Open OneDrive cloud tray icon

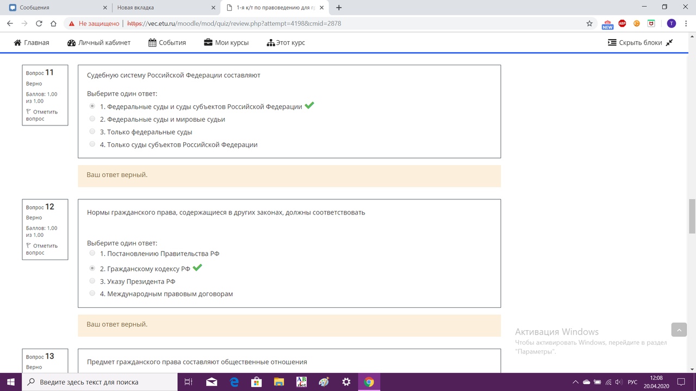(586, 382)
